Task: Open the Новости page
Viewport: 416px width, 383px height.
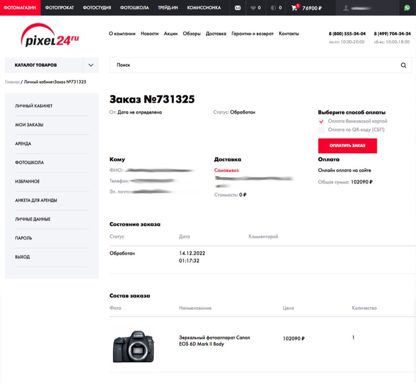Action: [x=149, y=34]
